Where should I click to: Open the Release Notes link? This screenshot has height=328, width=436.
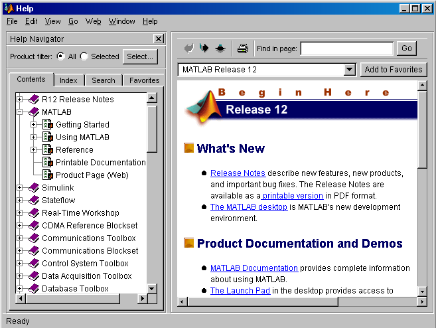pos(238,173)
